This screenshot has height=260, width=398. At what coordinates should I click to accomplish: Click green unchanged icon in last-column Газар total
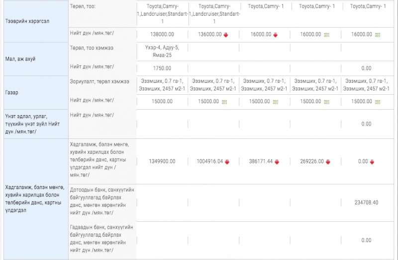click(378, 101)
